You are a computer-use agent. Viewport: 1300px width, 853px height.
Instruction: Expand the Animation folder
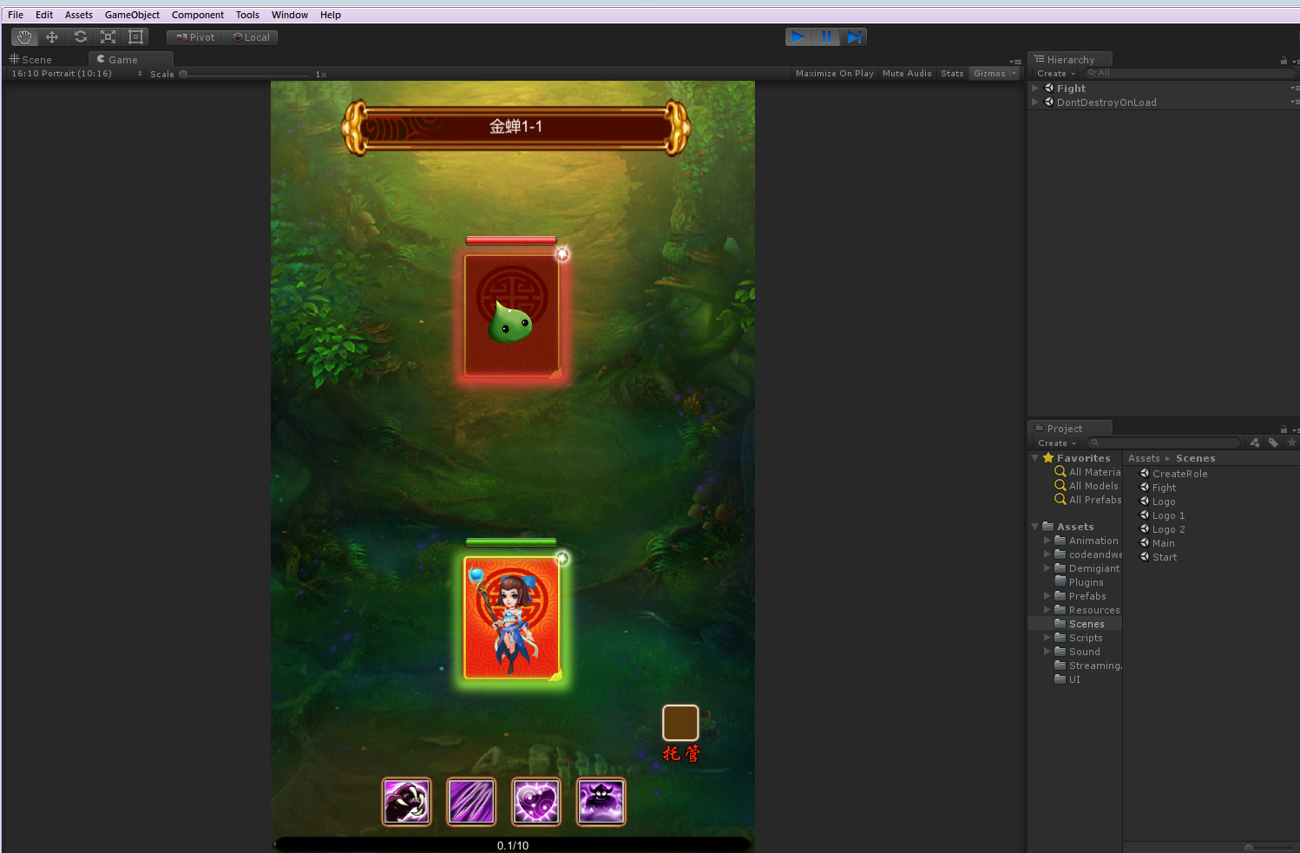tap(1047, 541)
